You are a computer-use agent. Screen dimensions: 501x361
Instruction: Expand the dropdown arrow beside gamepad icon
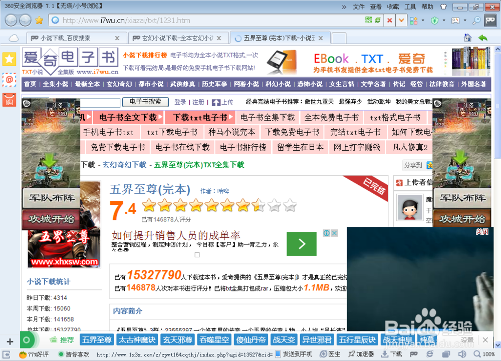(x=465, y=21)
